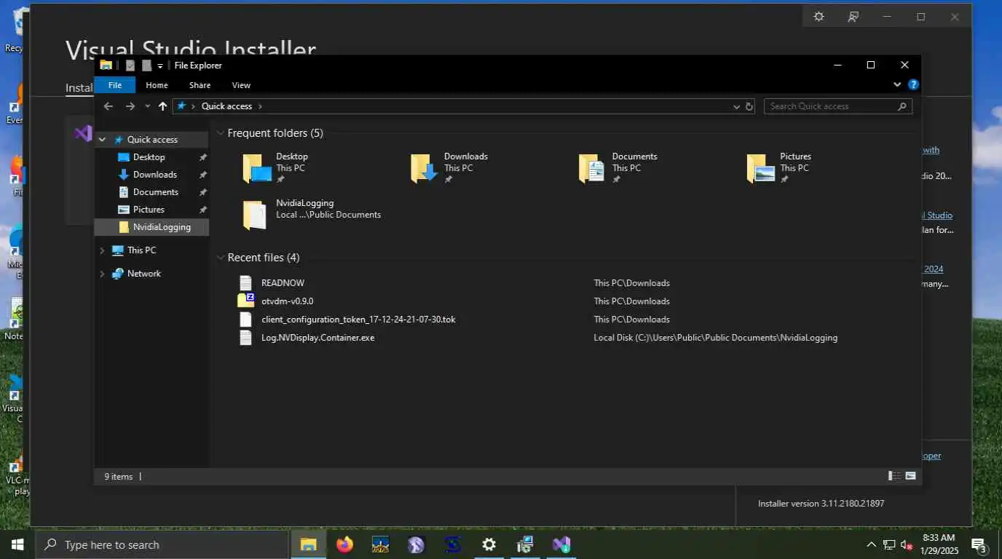The width and height of the screenshot is (1002, 559).
Task: Open File Explorer Help question mark
Action: [913, 85]
